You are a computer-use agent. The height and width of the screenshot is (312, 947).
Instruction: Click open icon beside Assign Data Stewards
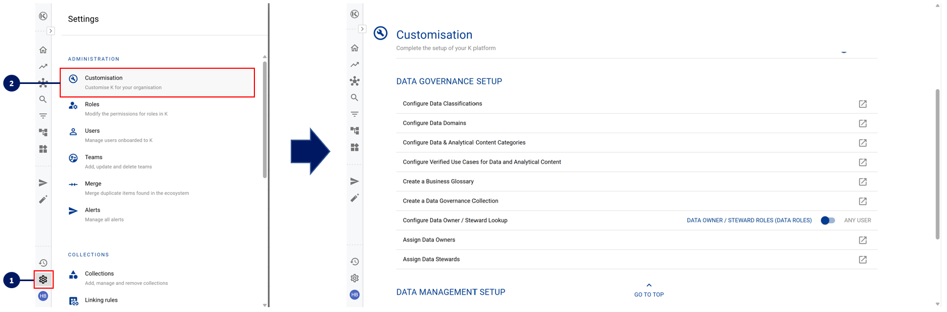pyautogui.click(x=862, y=260)
